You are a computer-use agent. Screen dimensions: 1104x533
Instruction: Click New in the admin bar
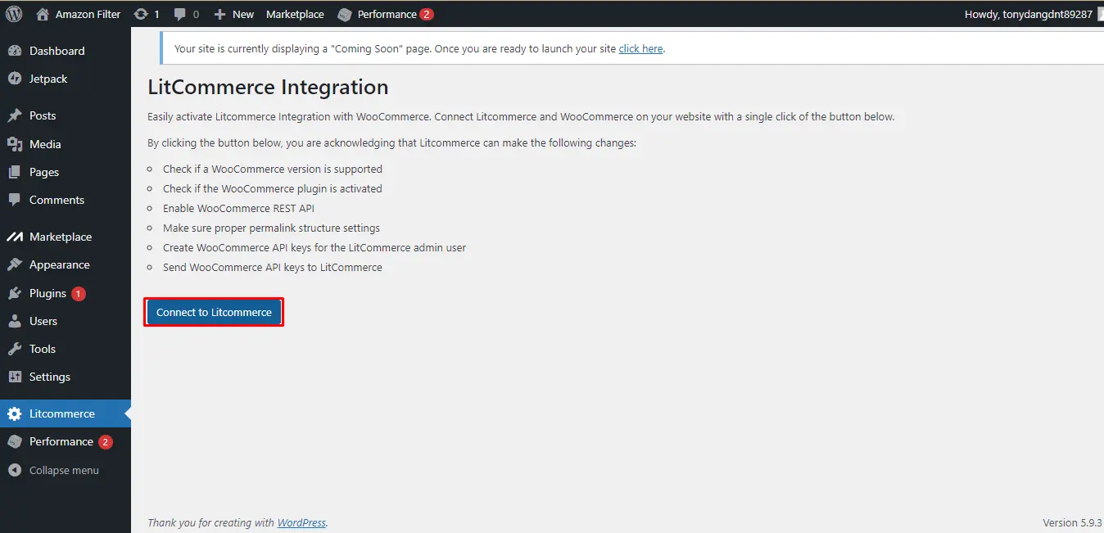243,14
